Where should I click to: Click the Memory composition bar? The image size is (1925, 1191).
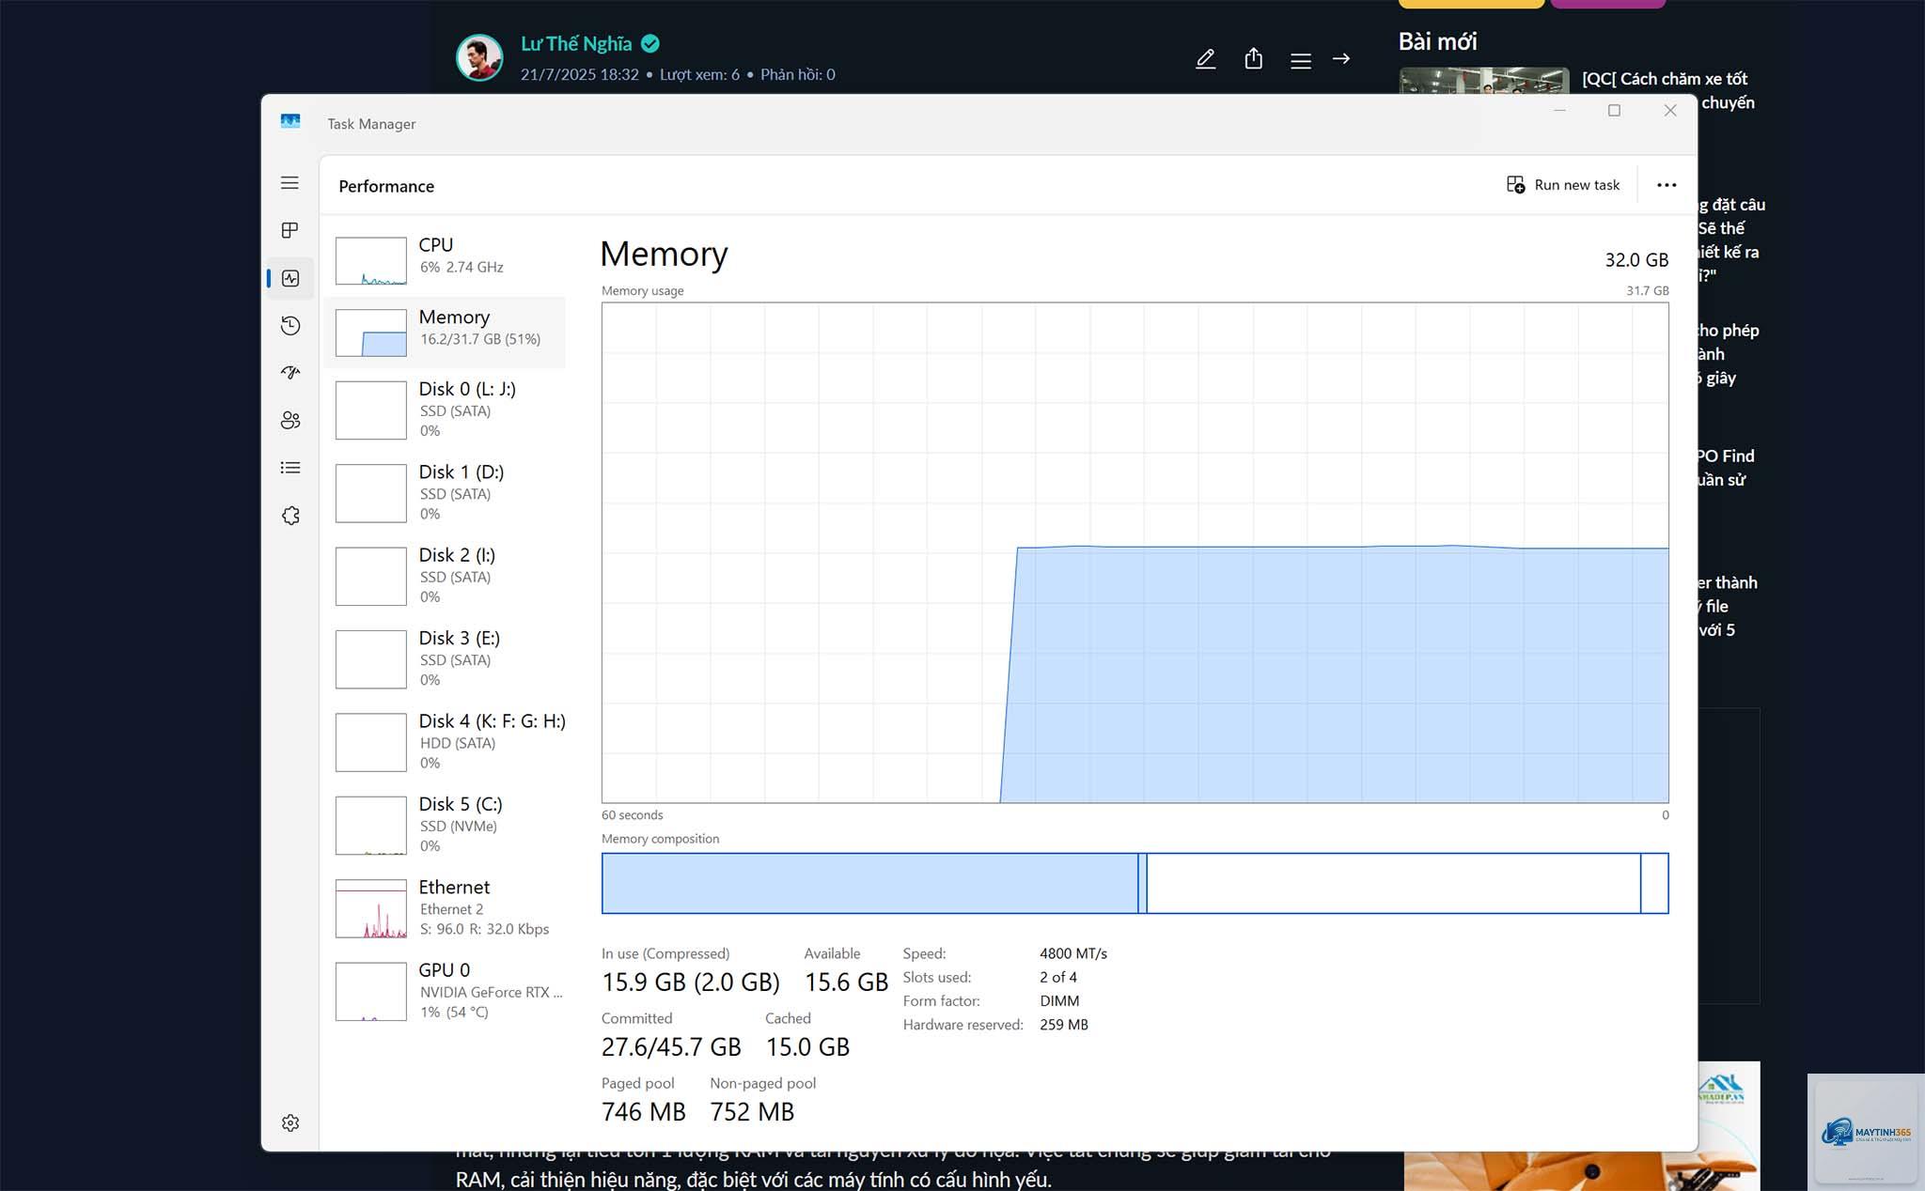coord(1135,883)
